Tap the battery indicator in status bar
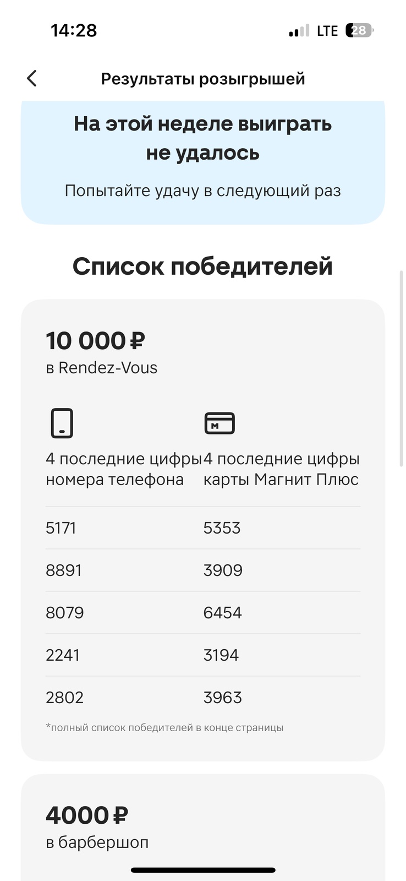Image resolution: width=406 pixels, height=881 pixels. 359,31
